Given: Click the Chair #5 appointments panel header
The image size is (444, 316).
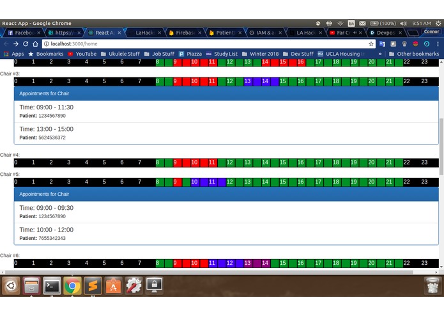Looking at the screenshot, I should (226, 194).
